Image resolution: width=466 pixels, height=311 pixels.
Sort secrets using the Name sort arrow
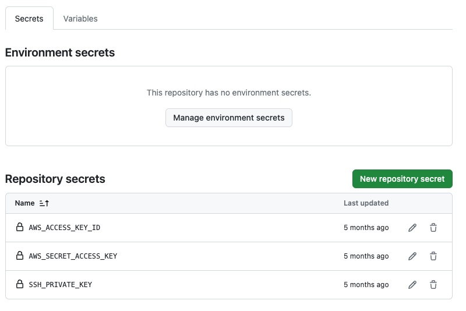click(x=44, y=203)
